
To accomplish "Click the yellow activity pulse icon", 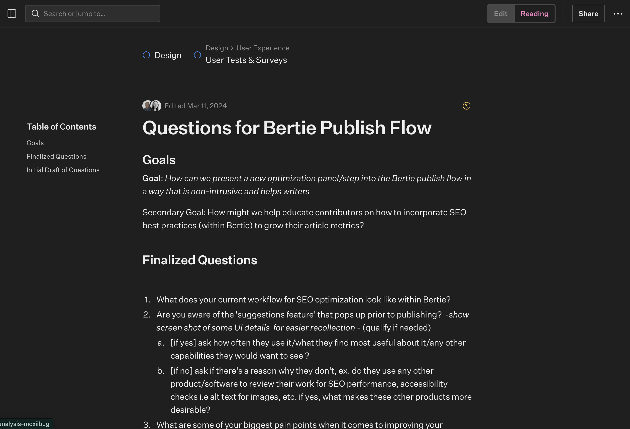I will (x=466, y=106).
